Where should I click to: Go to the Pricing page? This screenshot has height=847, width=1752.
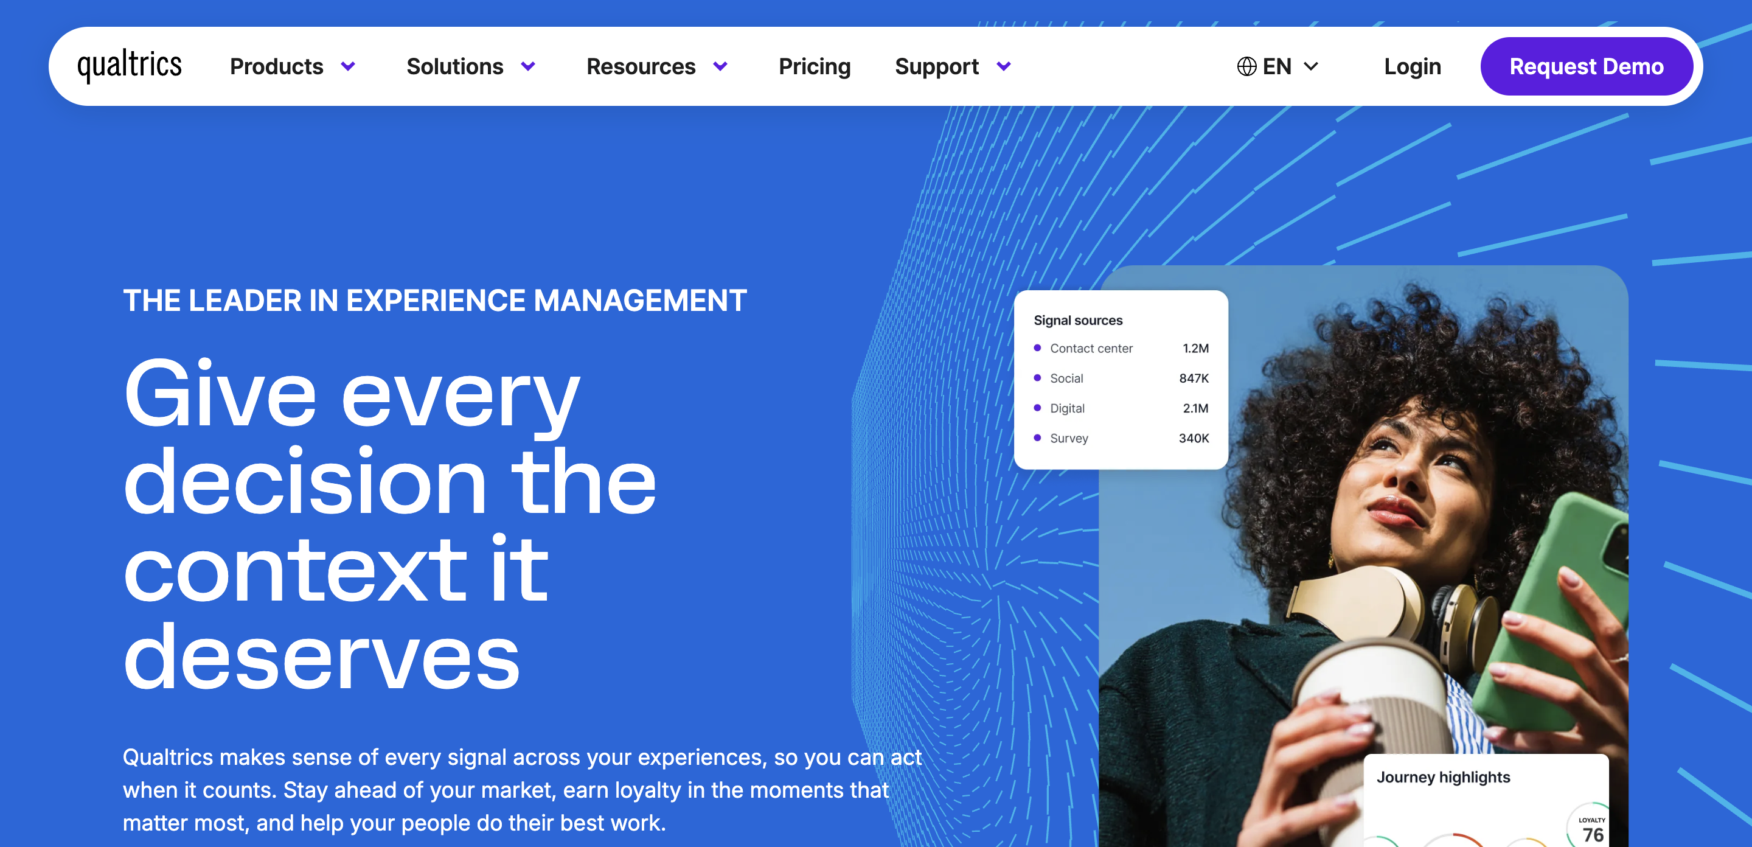point(814,67)
